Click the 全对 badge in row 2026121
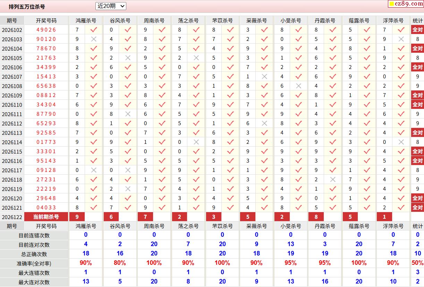424x287 pixels. [x=417, y=208]
